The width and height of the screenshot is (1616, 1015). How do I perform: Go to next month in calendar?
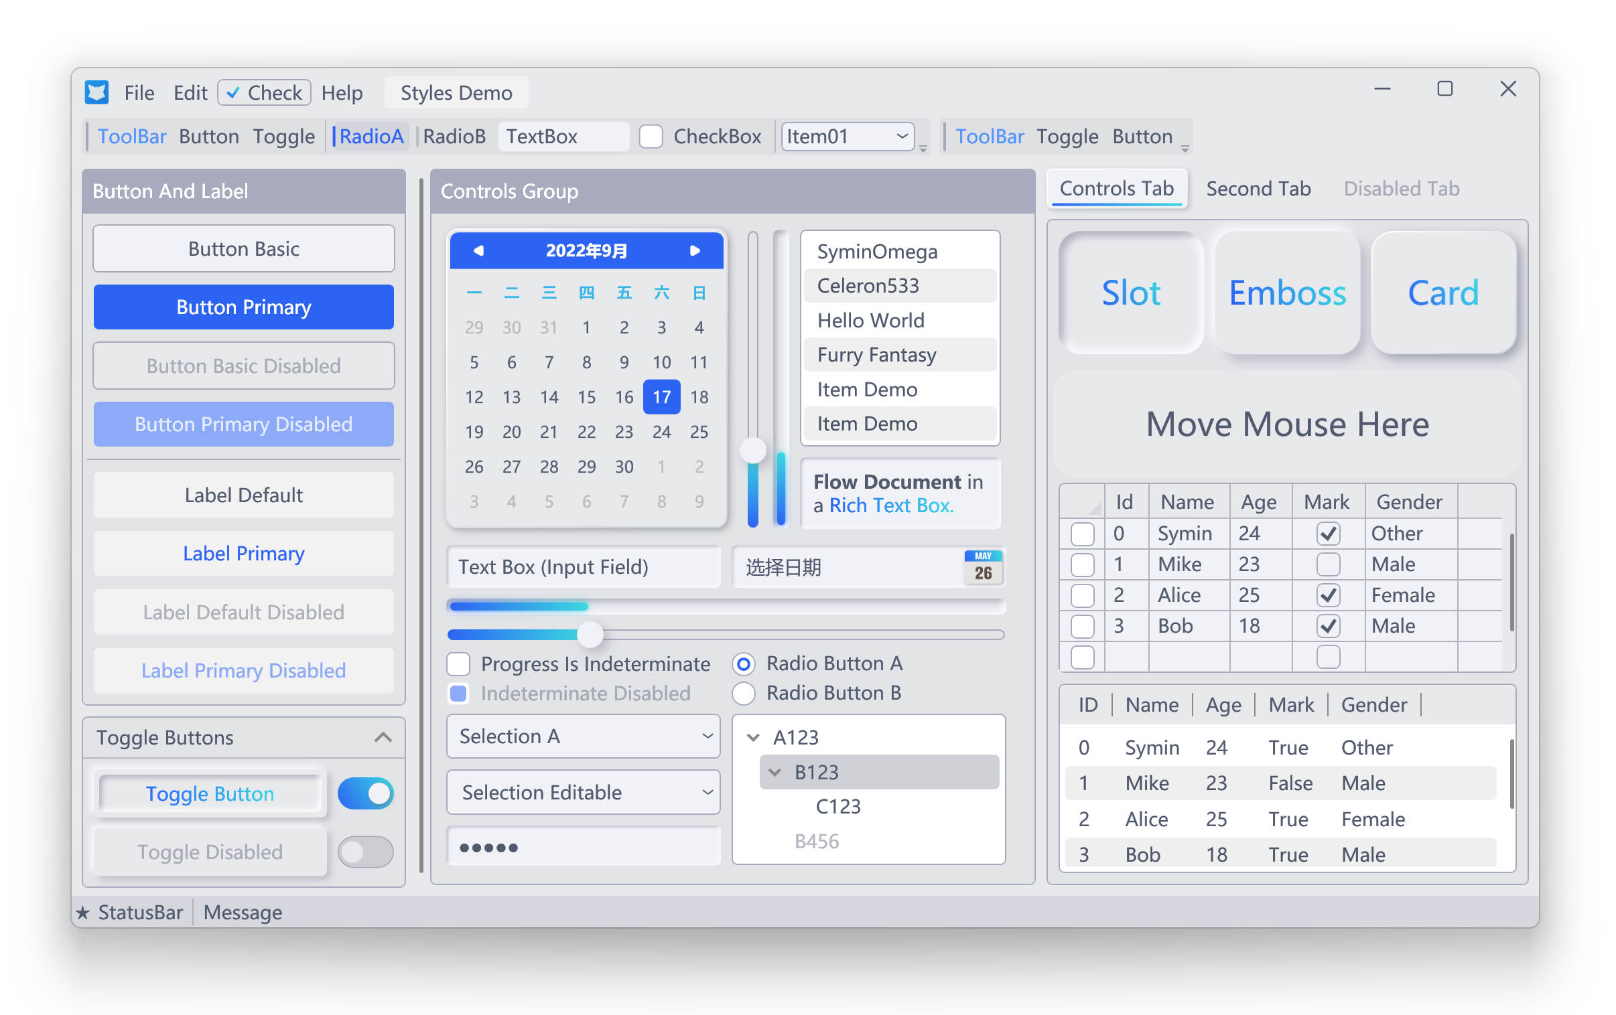695,250
